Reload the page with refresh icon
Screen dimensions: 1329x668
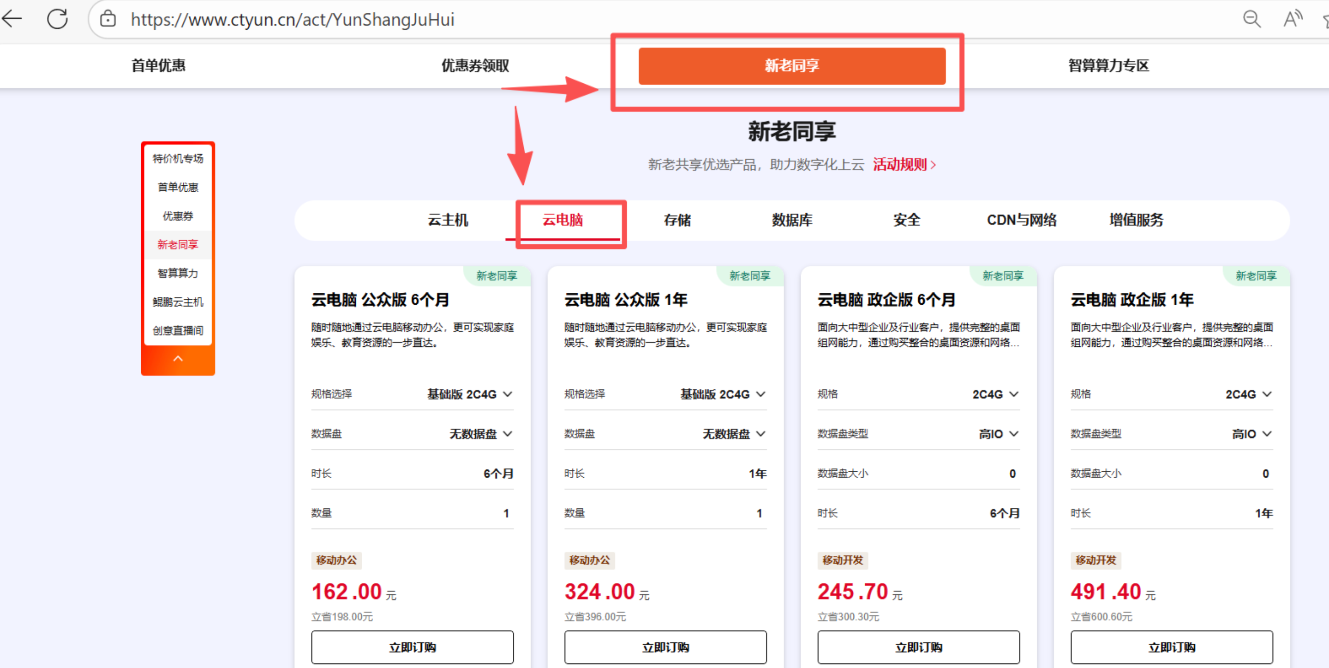[57, 19]
